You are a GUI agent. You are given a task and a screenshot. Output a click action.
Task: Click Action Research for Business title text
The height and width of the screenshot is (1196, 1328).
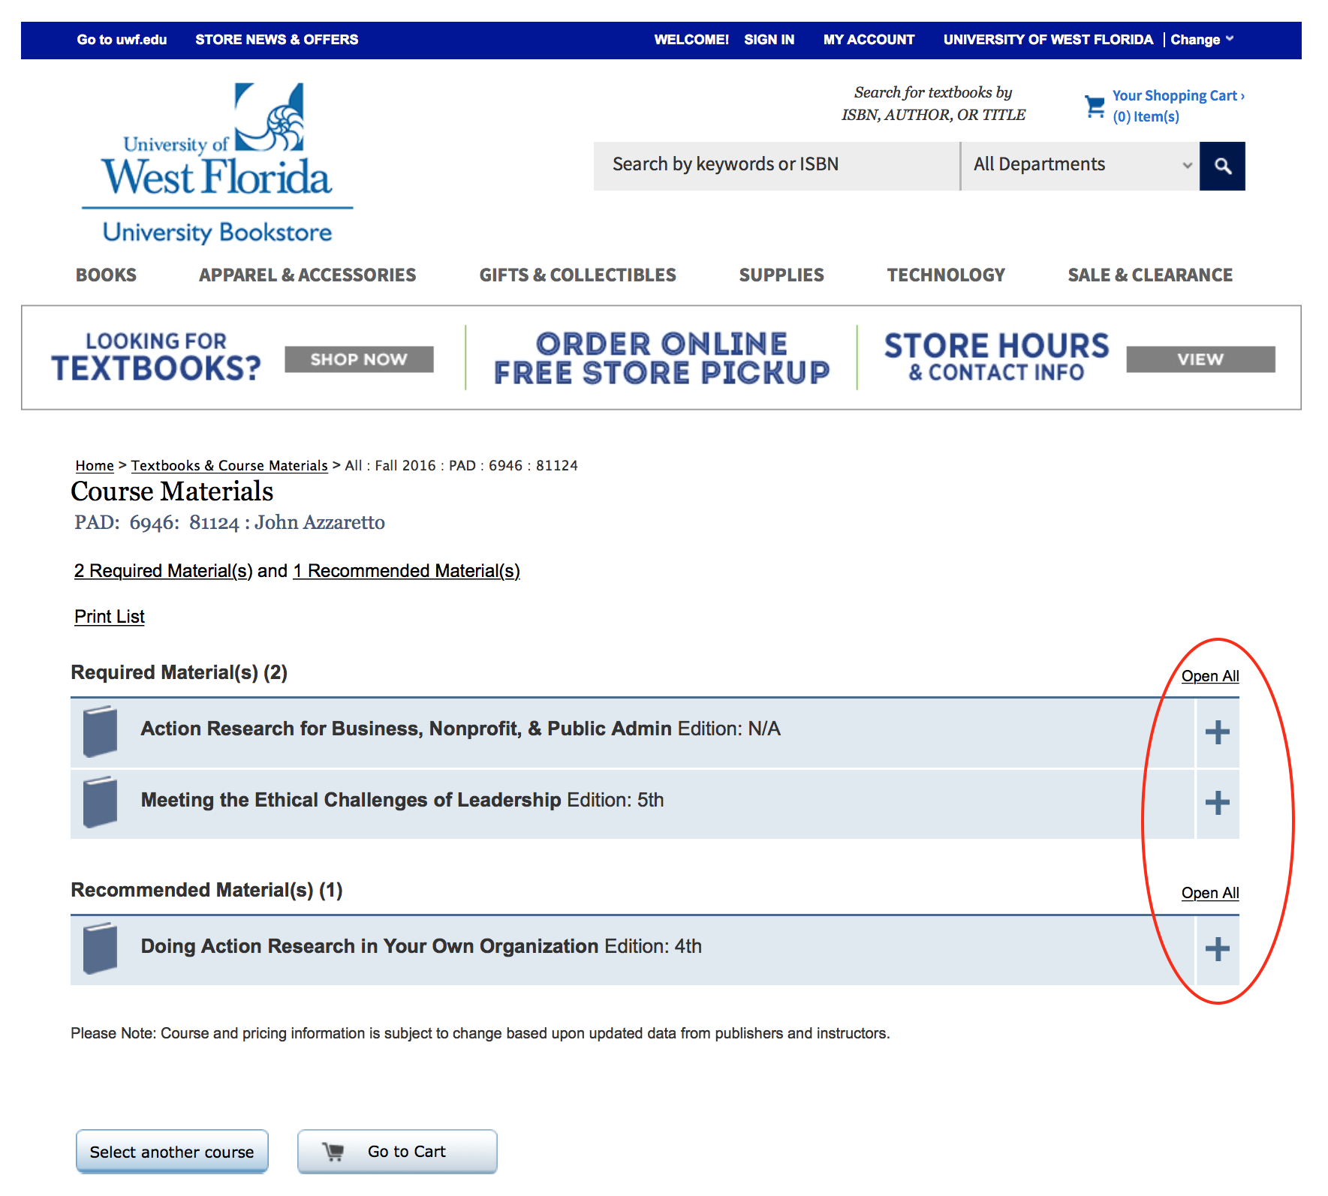(x=405, y=729)
